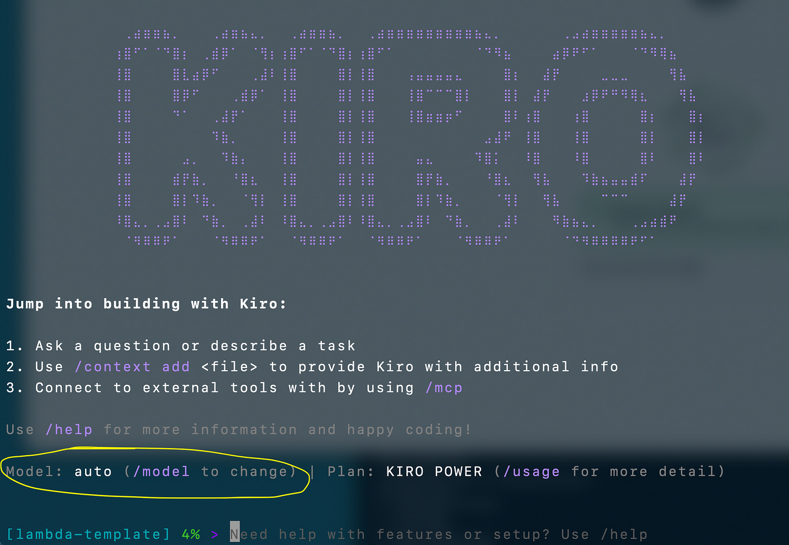Click the 'Plan:' label
789x545 pixels.
point(351,471)
